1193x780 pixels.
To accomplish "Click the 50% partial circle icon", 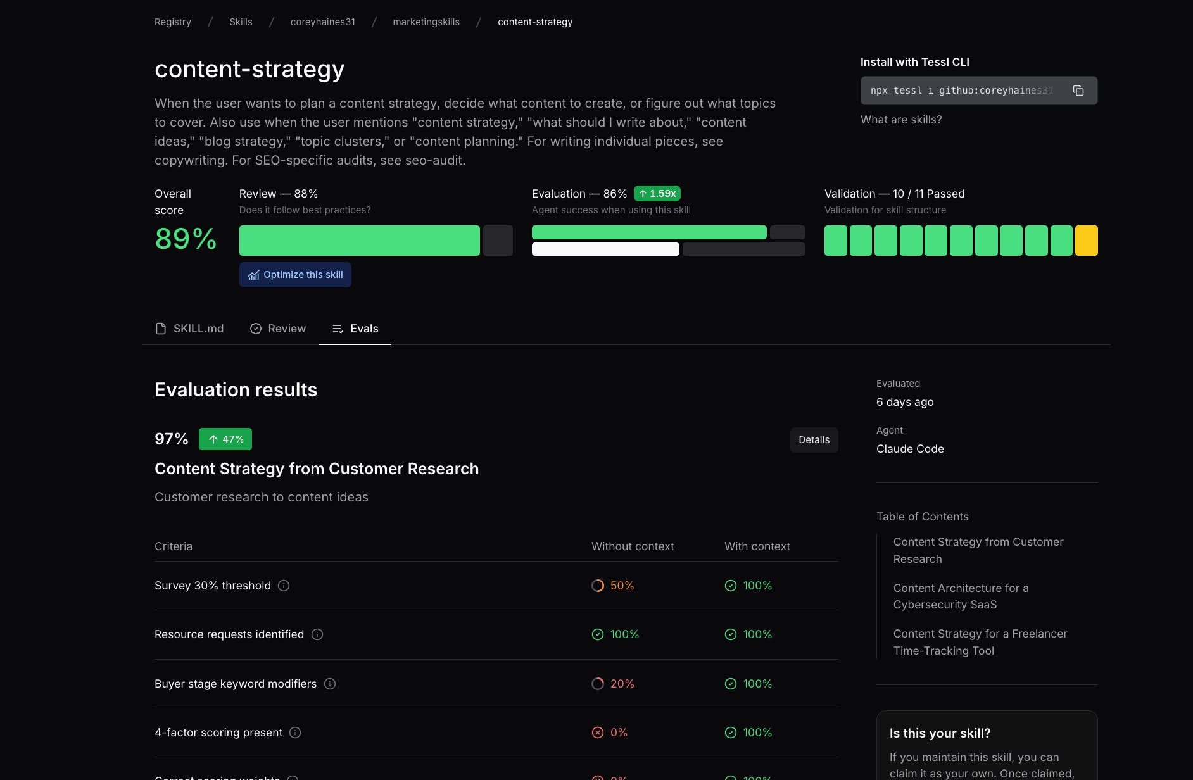I will tap(598, 586).
